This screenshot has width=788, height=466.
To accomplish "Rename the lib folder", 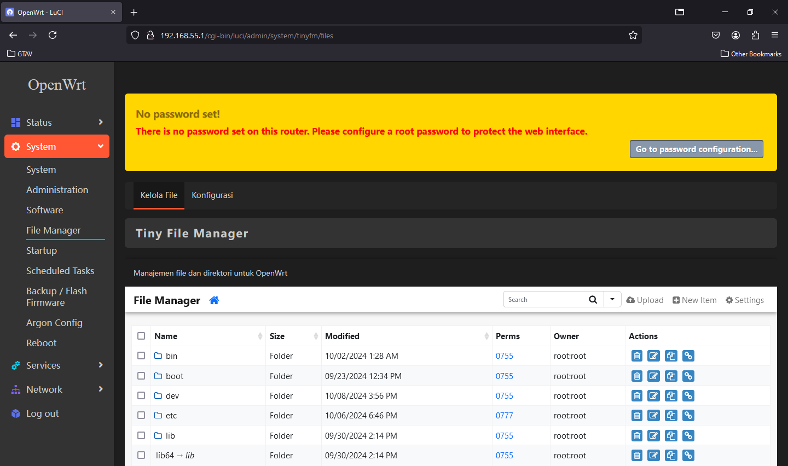I will (x=654, y=436).
